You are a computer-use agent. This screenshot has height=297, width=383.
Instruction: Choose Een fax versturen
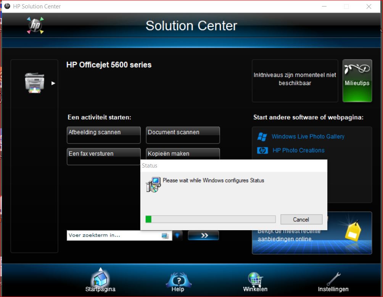point(103,156)
